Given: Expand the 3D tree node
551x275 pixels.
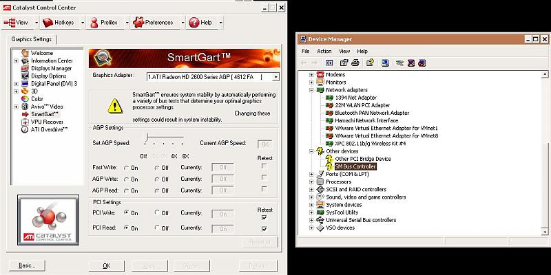Looking at the screenshot, I should (x=16, y=91).
